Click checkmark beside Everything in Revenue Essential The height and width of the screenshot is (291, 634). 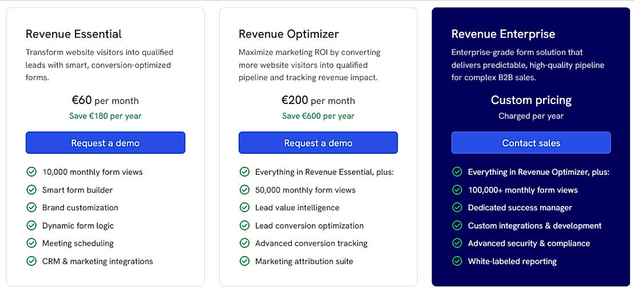point(244,172)
